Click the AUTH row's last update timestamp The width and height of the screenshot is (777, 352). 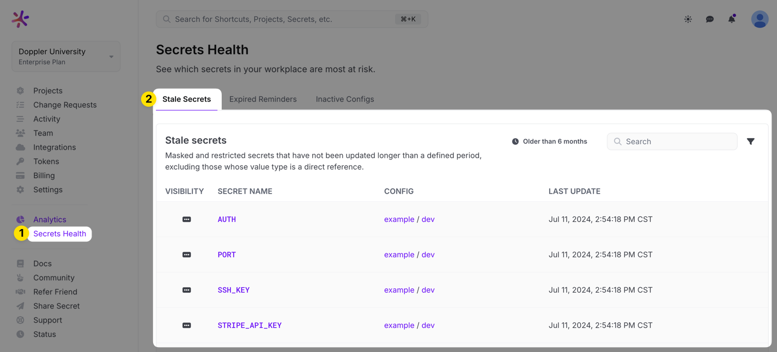point(600,219)
